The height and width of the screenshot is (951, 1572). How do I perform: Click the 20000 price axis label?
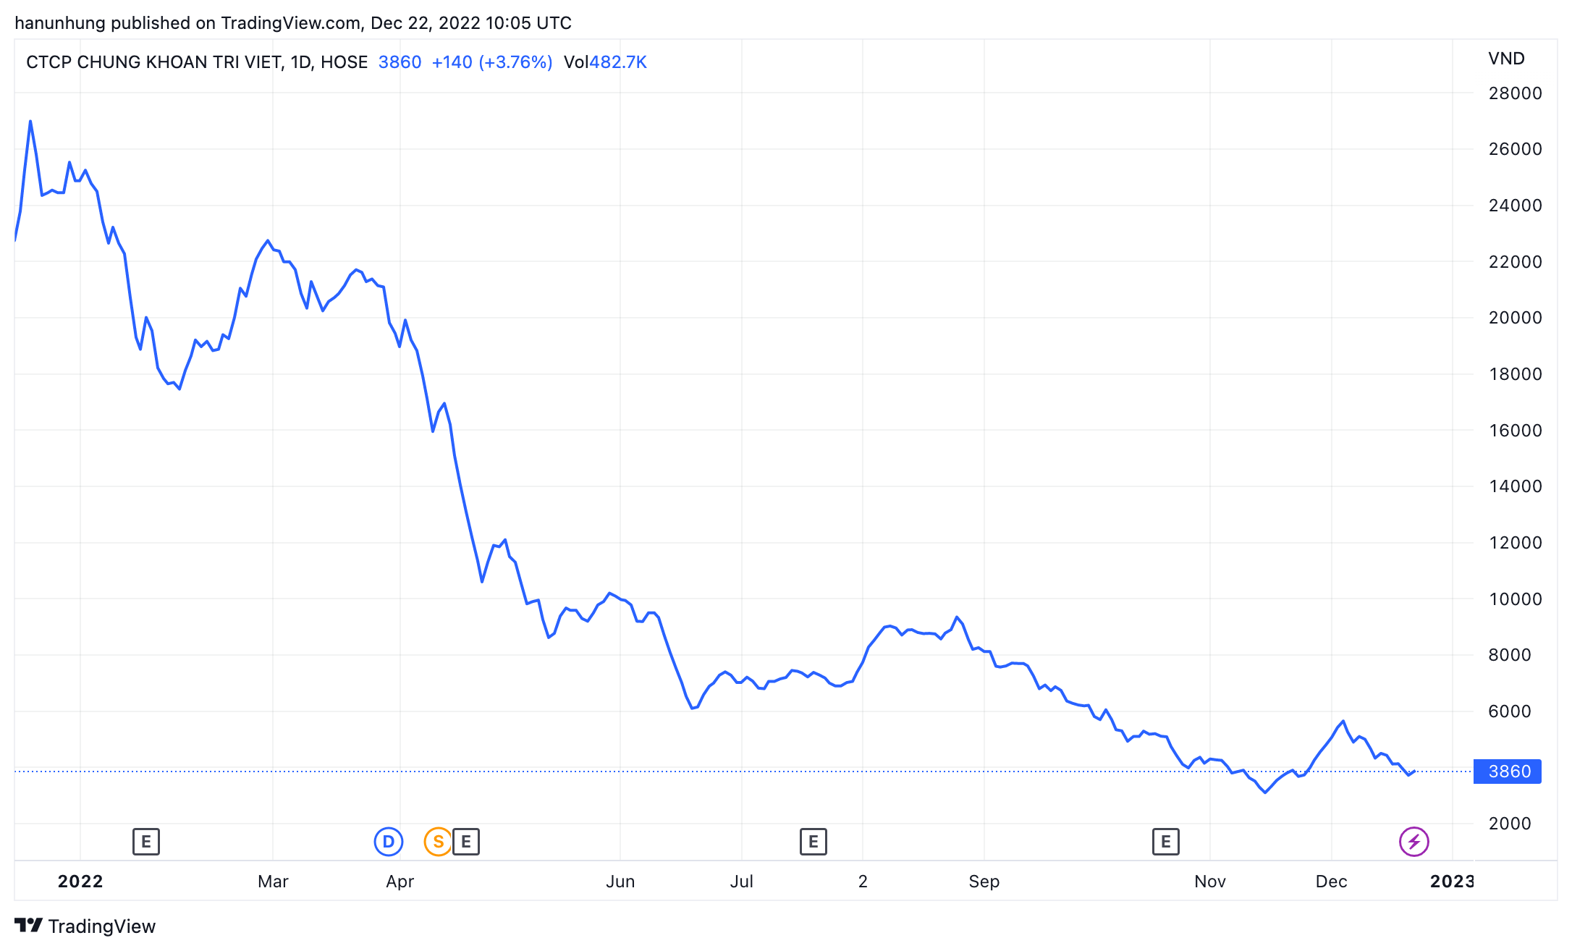pyautogui.click(x=1516, y=318)
